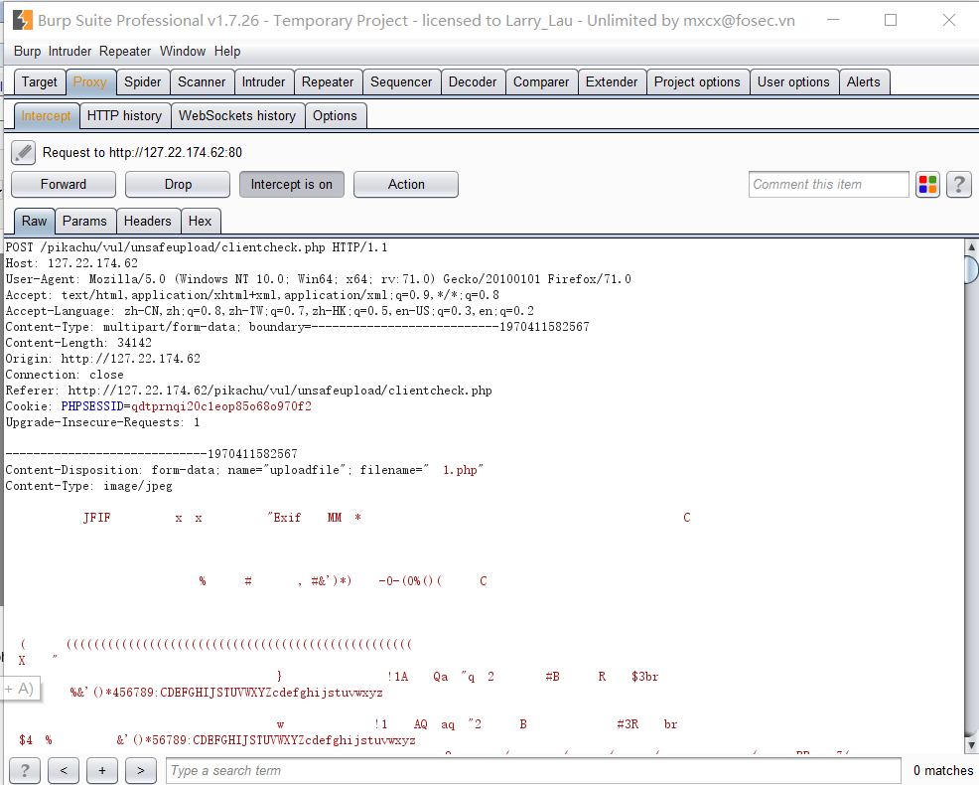Click the Upgrade-Insecure-Requests header line
Image resolution: width=979 pixels, height=785 pixels.
pyautogui.click(x=103, y=422)
